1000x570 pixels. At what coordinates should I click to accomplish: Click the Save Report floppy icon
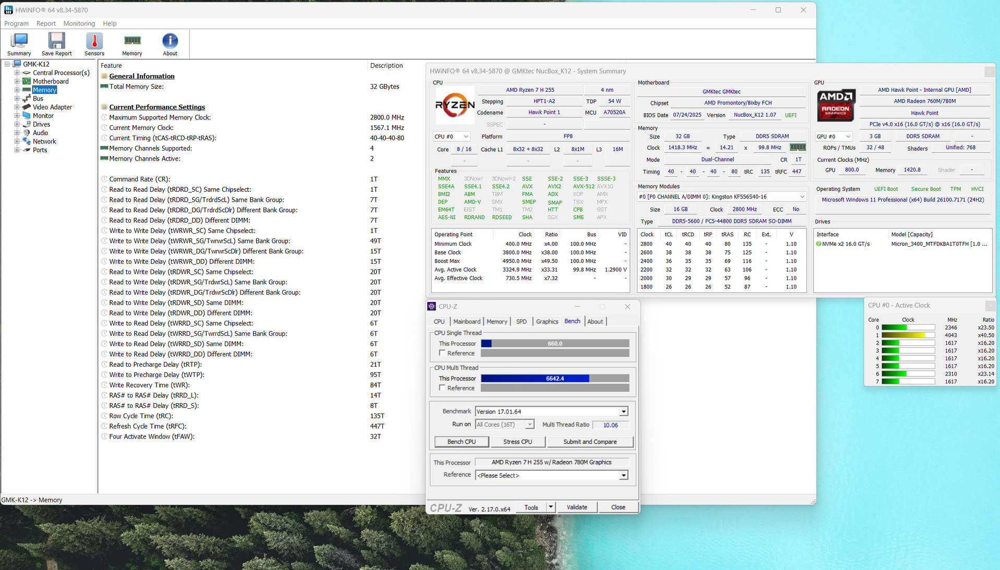(56, 41)
